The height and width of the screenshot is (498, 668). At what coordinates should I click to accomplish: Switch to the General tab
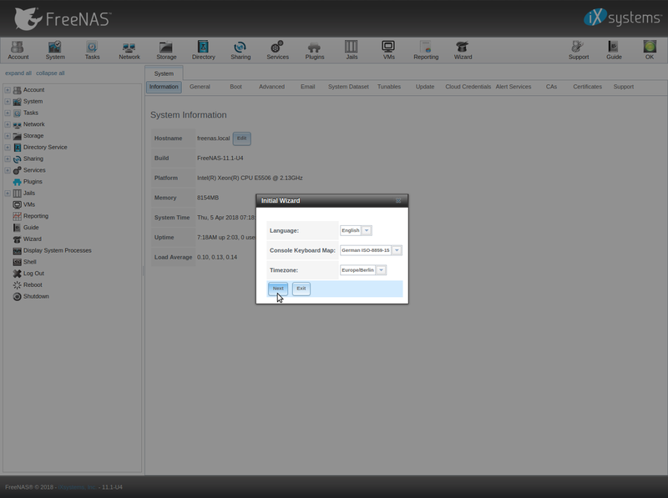coord(200,87)
